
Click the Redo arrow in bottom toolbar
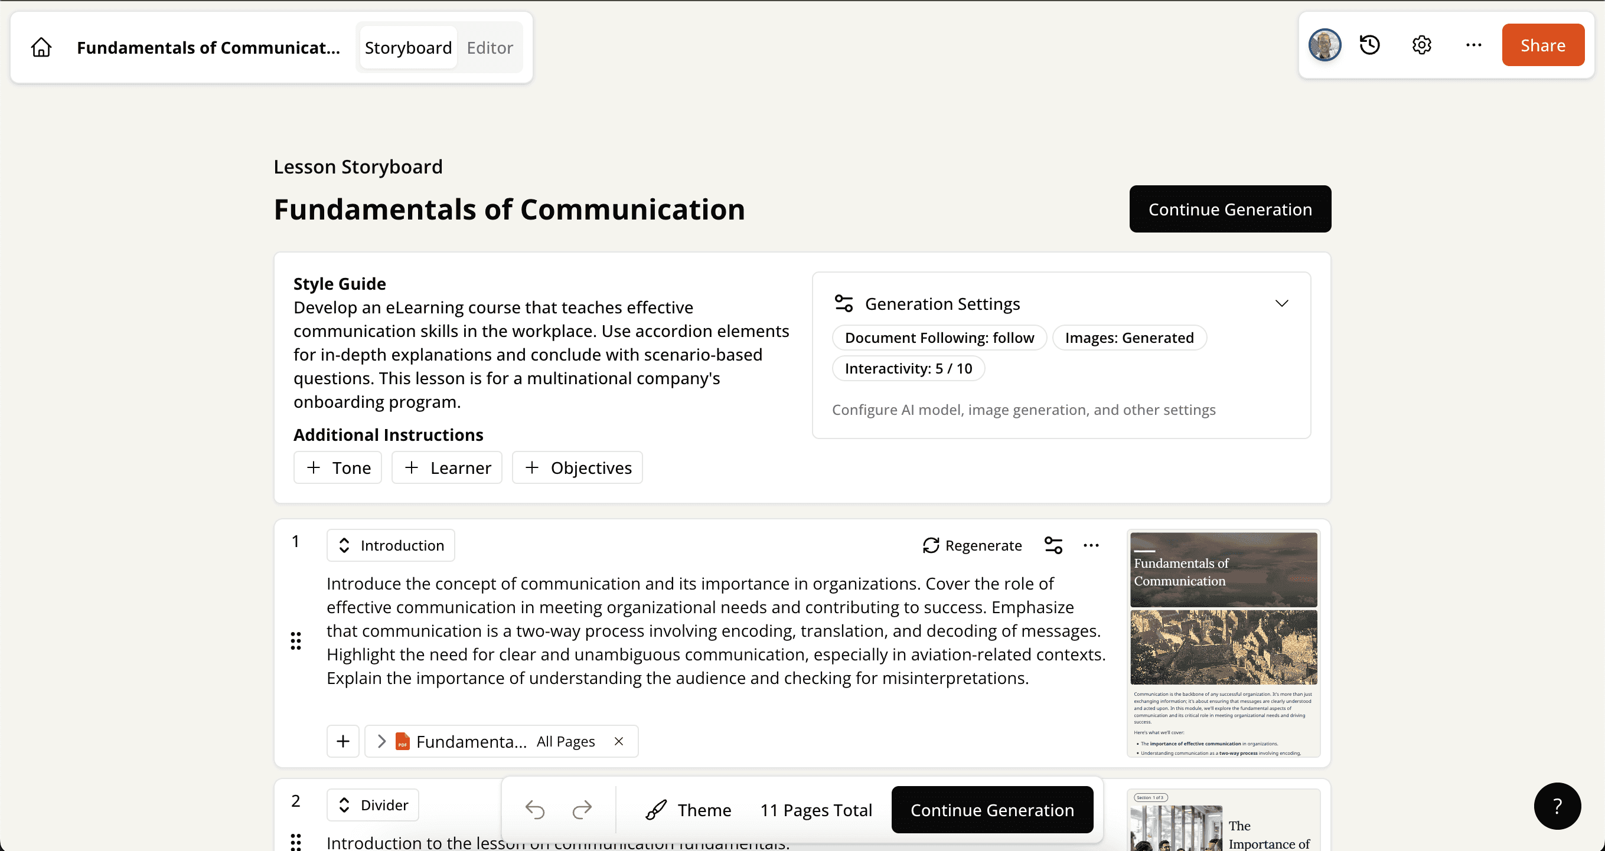point(580,809)
